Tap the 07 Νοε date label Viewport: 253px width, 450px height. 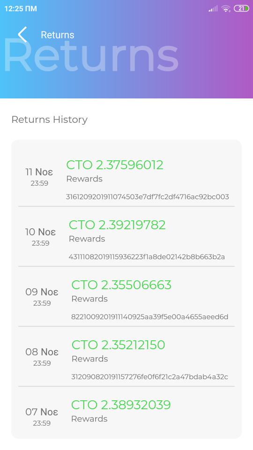tap(42, 412)
